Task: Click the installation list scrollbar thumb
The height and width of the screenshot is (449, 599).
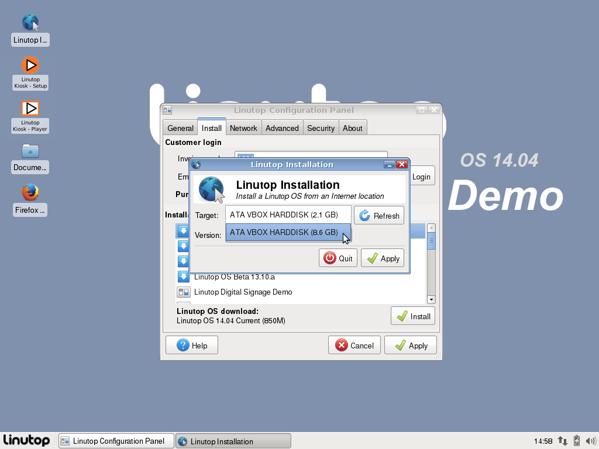Action: [x=431, y=241]
